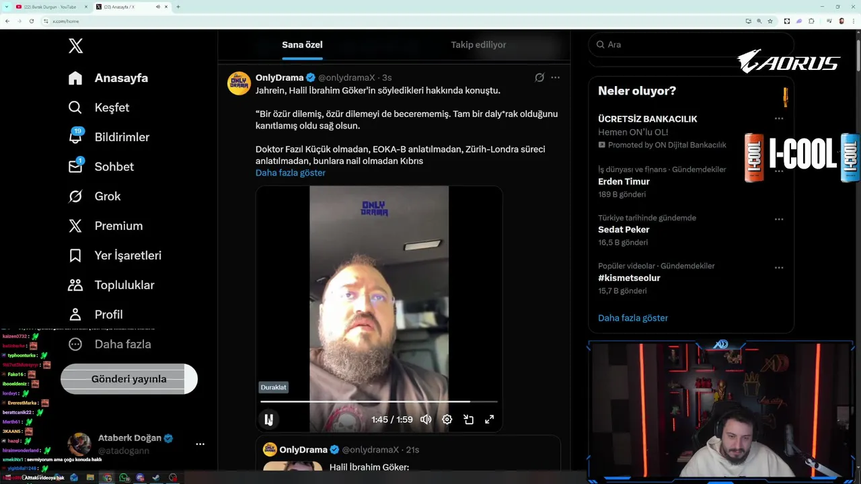Open Grok from the sidebar

(95, 196)
